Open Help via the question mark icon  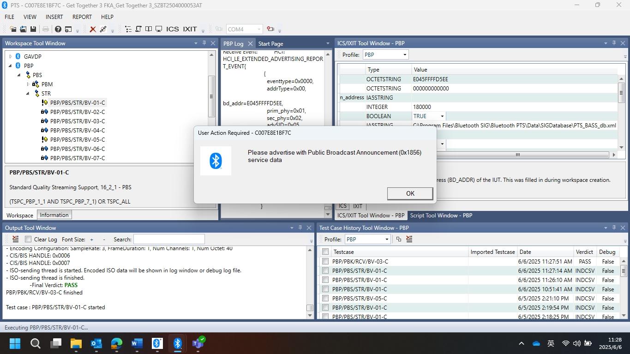click(x=58, y=29)
